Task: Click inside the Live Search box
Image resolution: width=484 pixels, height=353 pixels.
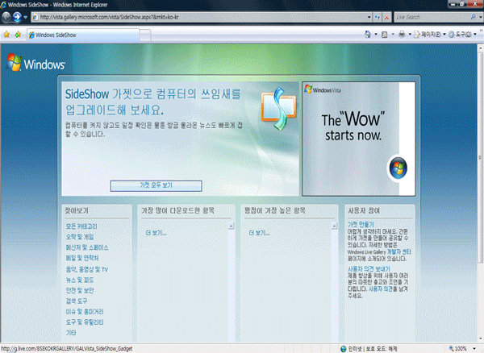Action: (432, 17)
